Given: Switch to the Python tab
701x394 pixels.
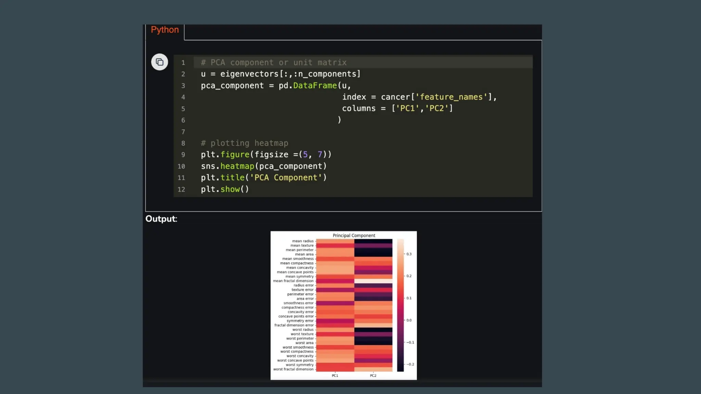Looking at the screenshot, I should coord(165,30).
